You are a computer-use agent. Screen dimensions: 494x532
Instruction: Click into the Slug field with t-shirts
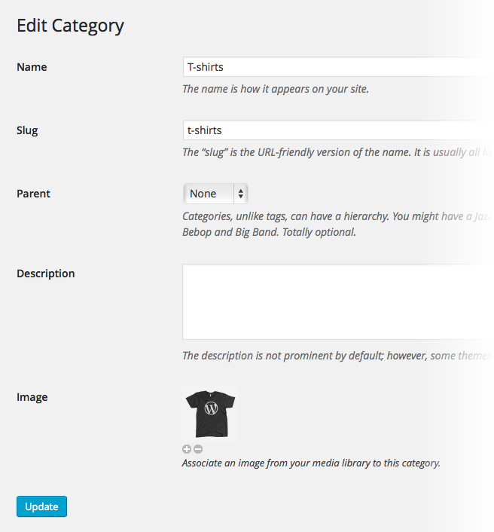coord(331,130)
